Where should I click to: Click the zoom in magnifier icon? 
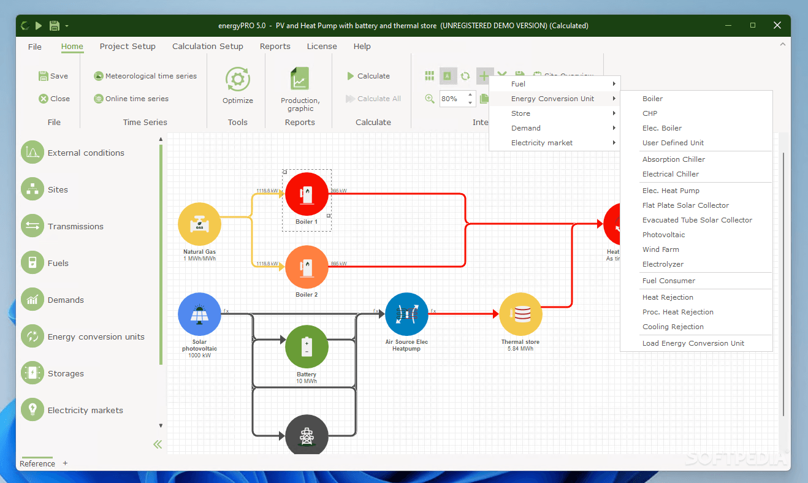tap(430, 99)
